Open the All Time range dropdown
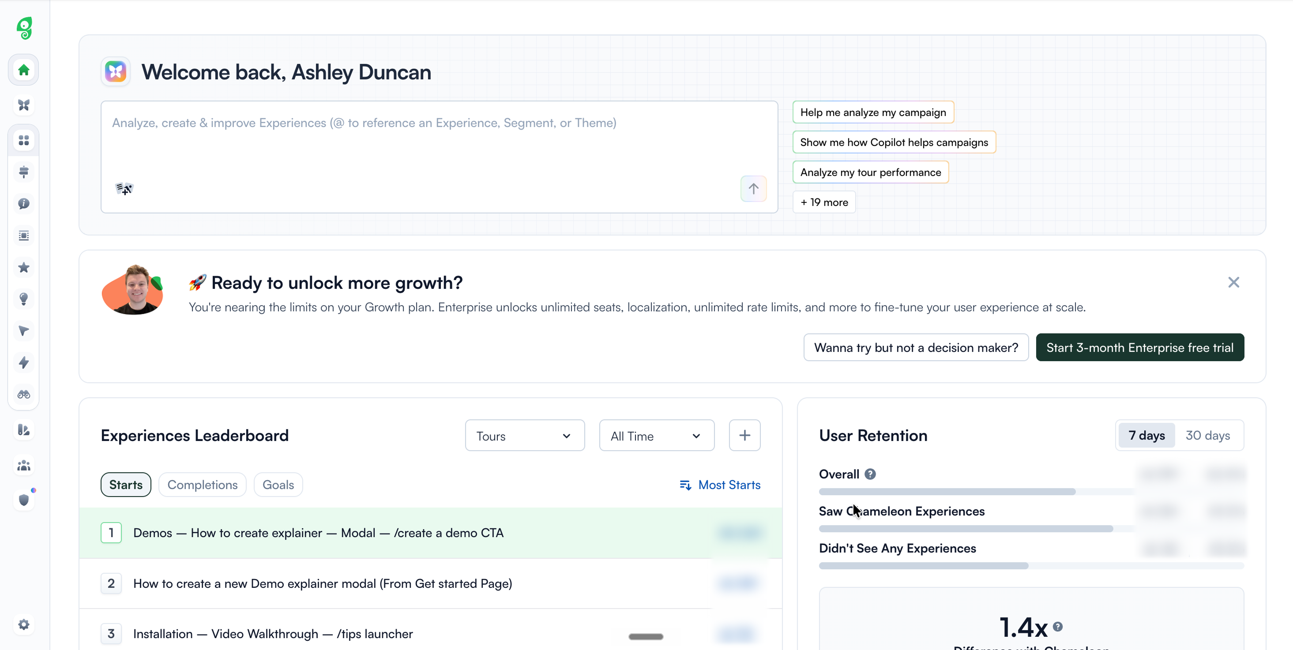 coord(657,436)
